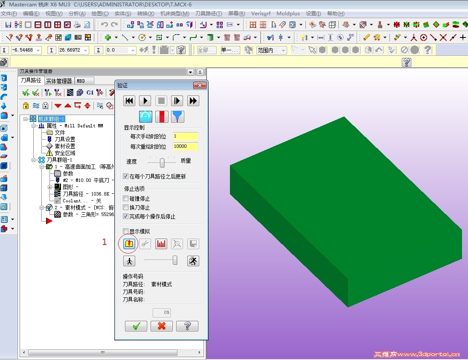Collapse the 机床群组-1 tree node

(x=26, y=119)
